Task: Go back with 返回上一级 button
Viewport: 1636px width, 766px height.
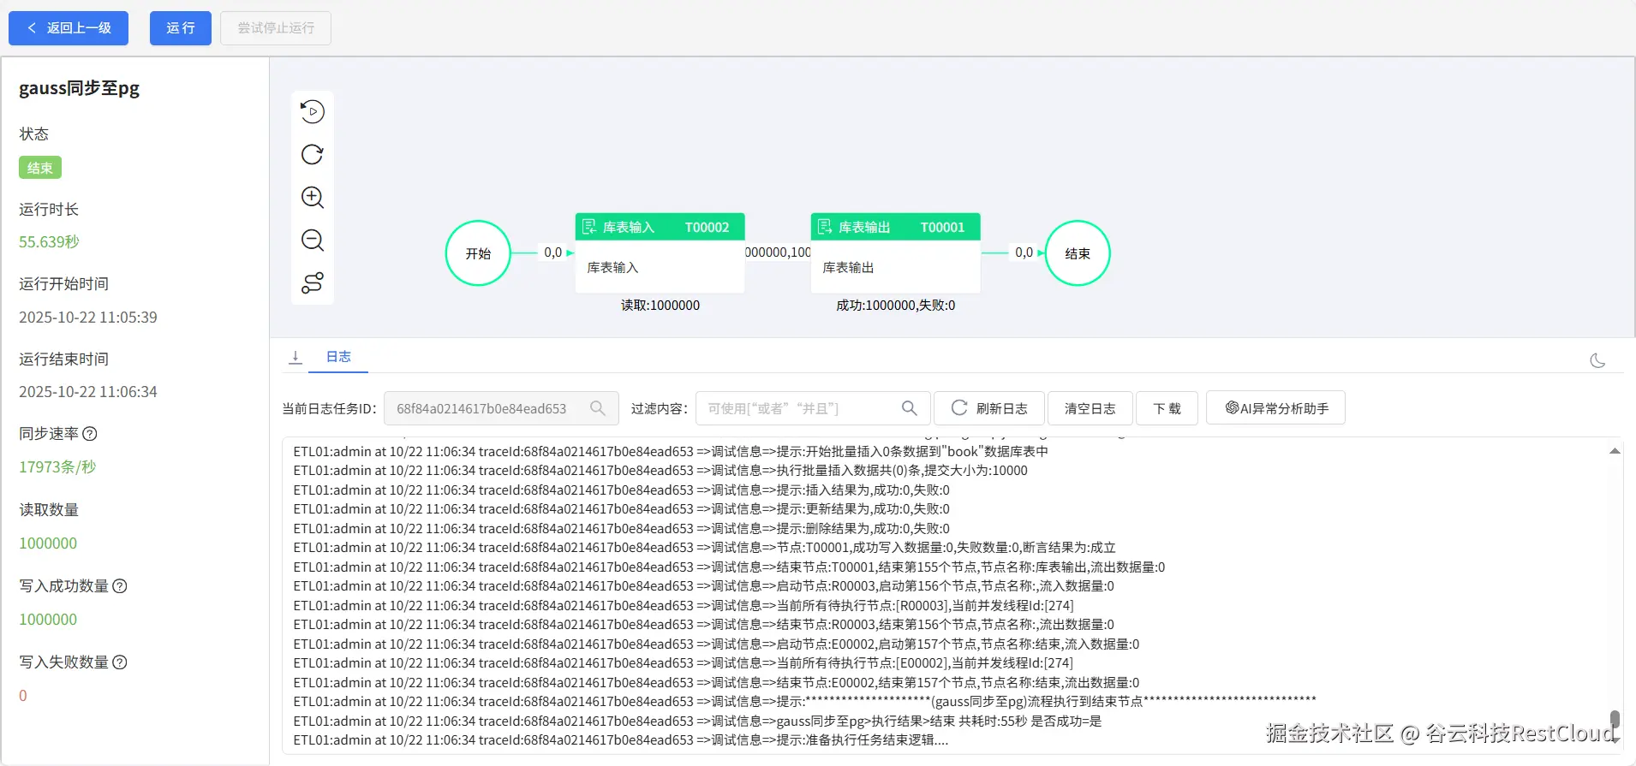Action: coord(69,28)
